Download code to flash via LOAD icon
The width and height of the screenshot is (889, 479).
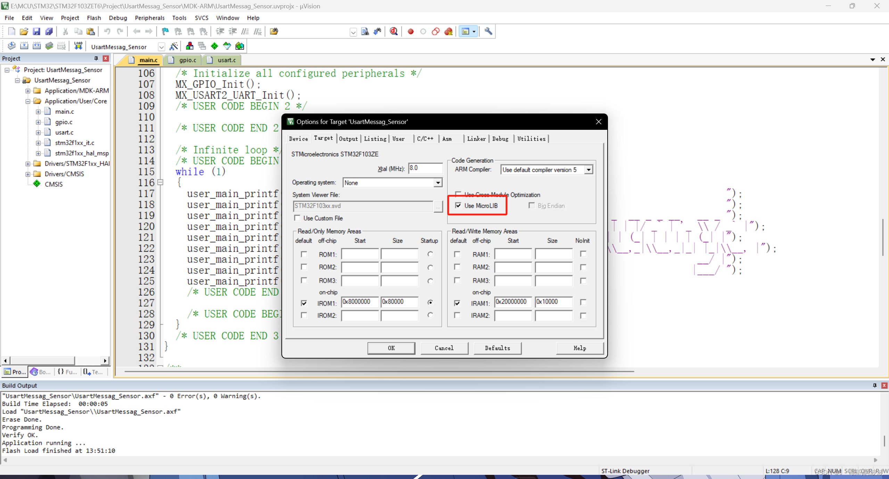(x=78, y=45)
